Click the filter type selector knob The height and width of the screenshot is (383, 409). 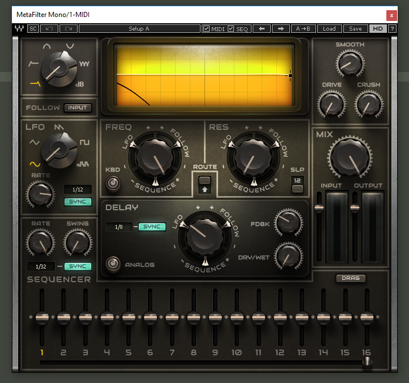[x=59, y=69]
